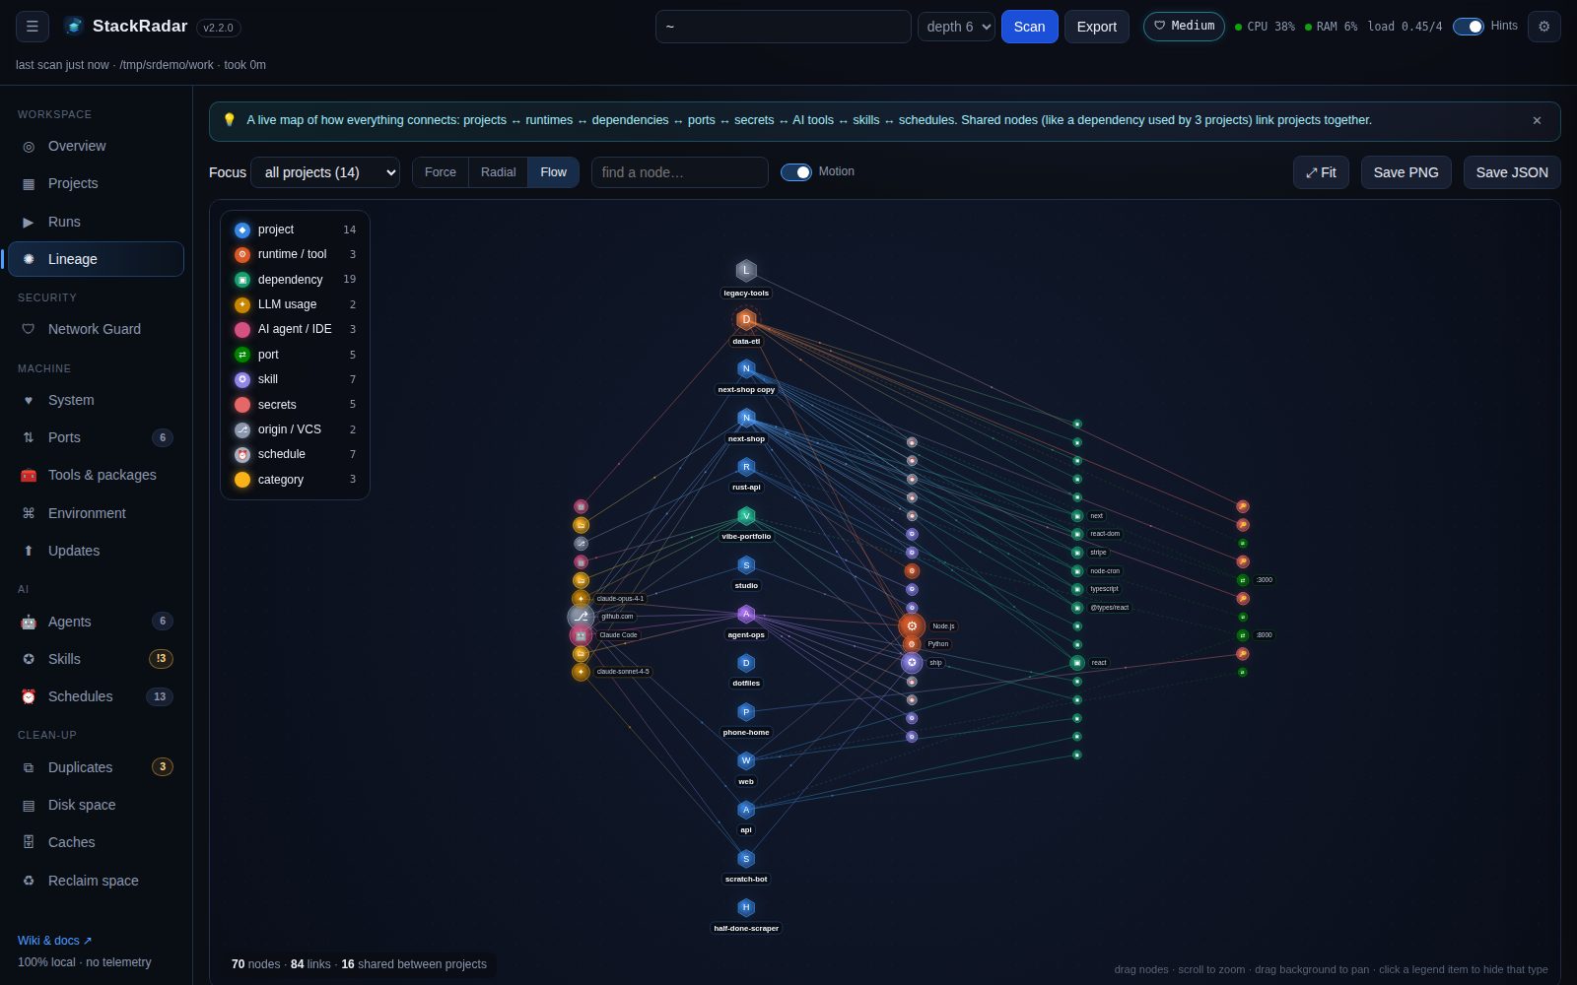The width and height of the screenshot is (1577, 985).
Task: Click Save JSON
Action: coord(1512,172)
